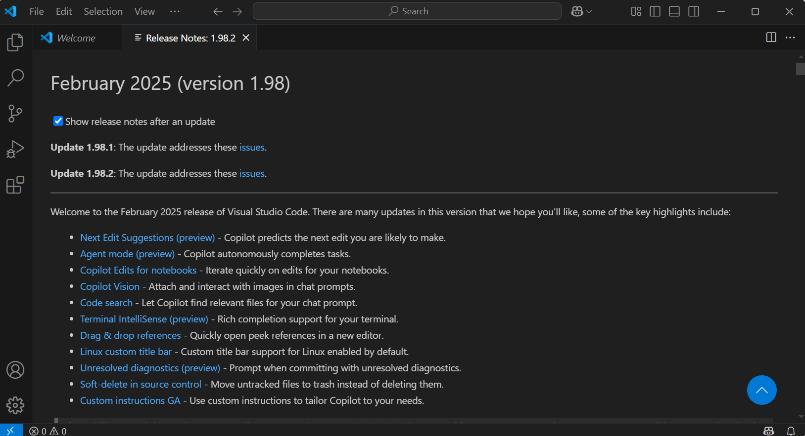This screenshot has height=436, width=805.
Task: Open the File menu
Action: point(37,11)
